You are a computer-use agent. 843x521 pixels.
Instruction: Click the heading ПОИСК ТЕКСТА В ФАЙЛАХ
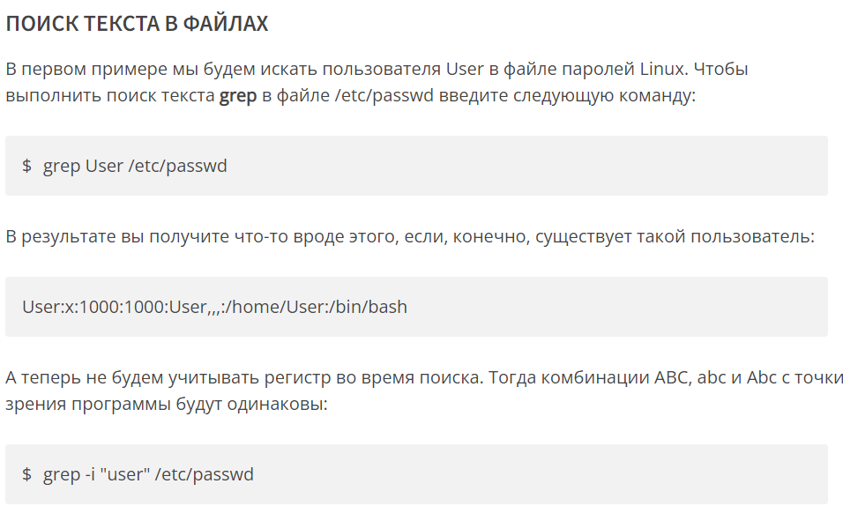pyautogui.click(x=137, y=24)
